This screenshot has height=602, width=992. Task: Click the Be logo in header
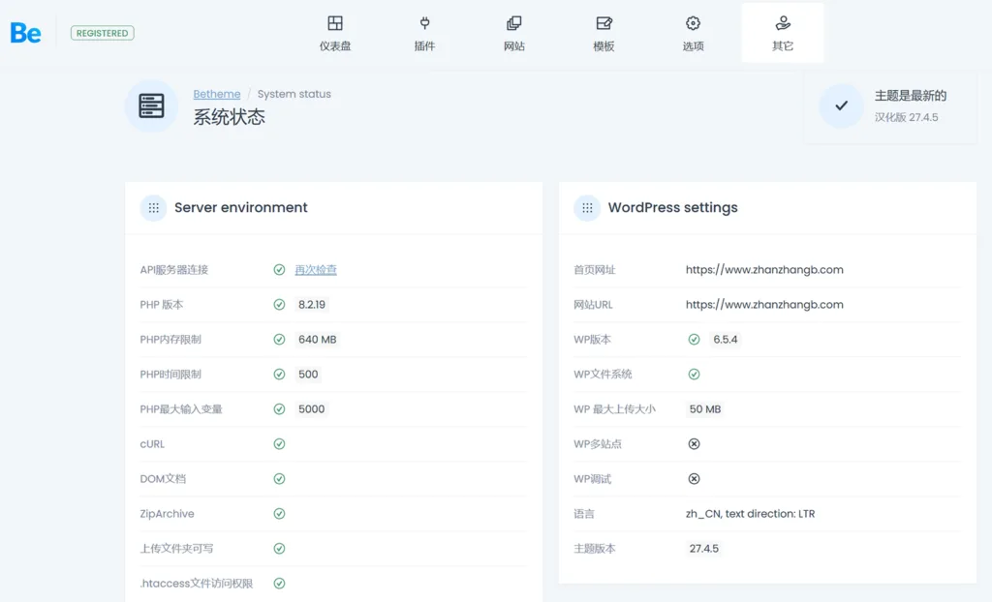(x=26, y=33)
